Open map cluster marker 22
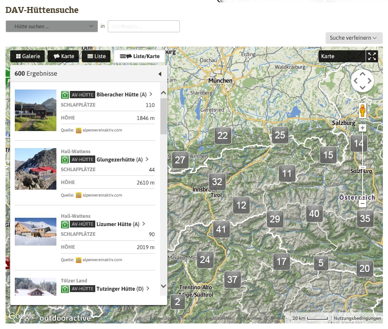Viewport: 388px width, 329px height. [223, 136]
